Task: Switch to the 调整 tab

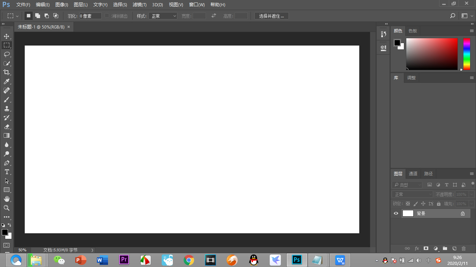Action: 412,78
